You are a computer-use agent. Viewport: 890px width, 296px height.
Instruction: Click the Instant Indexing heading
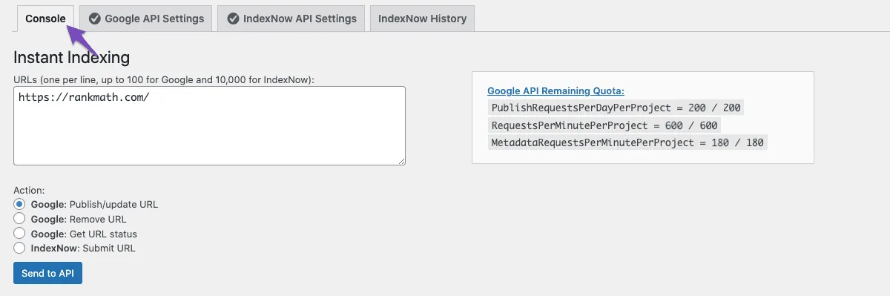(72, 57)
